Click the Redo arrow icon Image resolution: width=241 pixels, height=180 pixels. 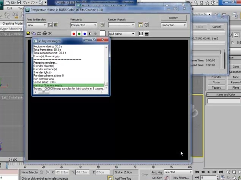coord(33,2)
